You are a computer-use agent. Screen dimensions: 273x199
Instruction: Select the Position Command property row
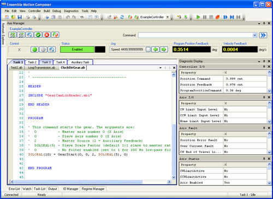pos(223,79)
